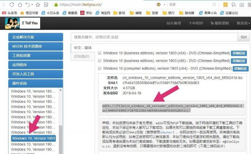Click the OS list scrollbar up arrow
Screen dimensions: 251x154
click(61, 90)
